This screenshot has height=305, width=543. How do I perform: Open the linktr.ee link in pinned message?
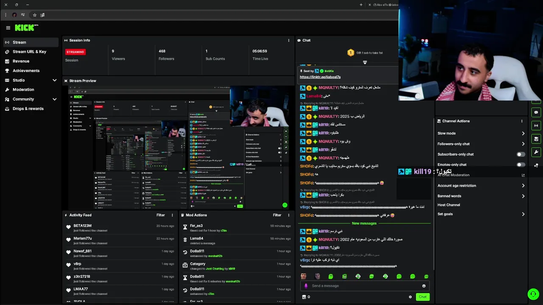pyautogui.click(x=320, y=77)
